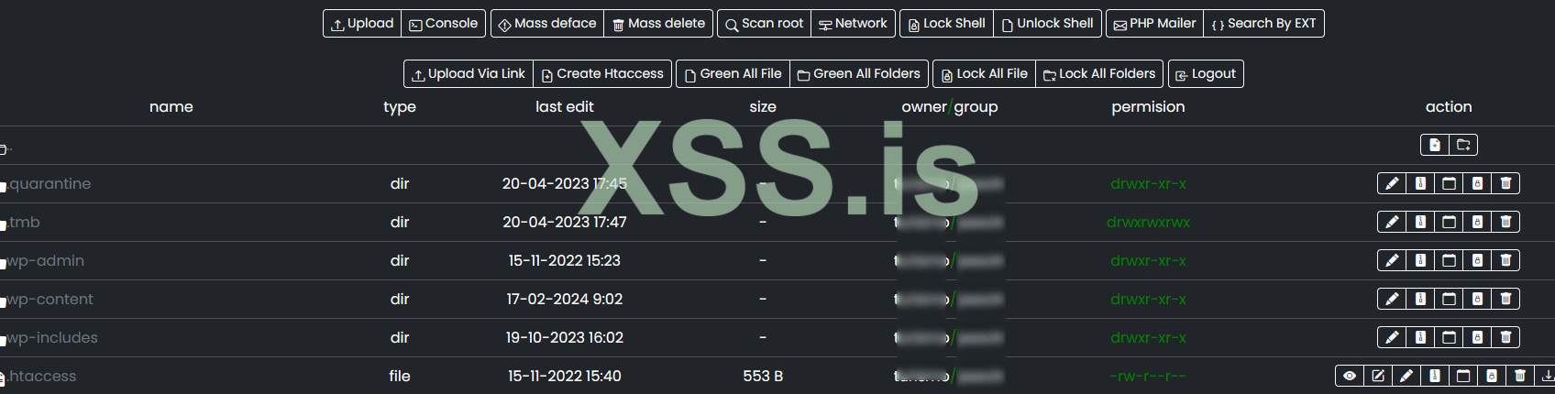Click the eye view icon for .htaccess
The image size is (1555, 394).
(1350, 376)
